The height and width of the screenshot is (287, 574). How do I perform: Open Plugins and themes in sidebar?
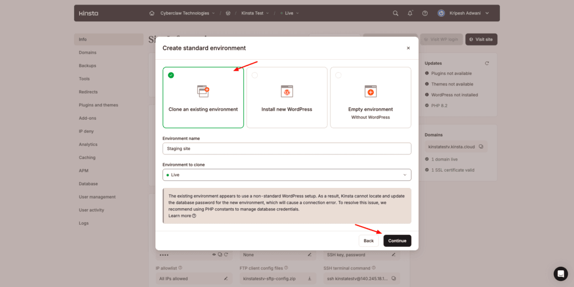99,105
